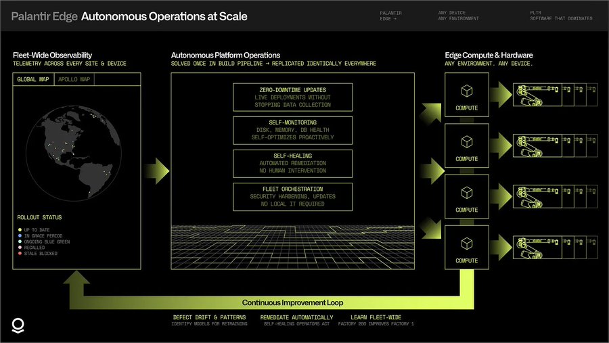The width and height of the screenshot is (609, 343).
Task: Click the 'Autonomous Operations at Scale' title
Action: pyautogui.click(x=164, y=16)
